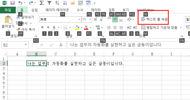
Task: Switch to the 보기 tab
Action: (x=126, y=10)
